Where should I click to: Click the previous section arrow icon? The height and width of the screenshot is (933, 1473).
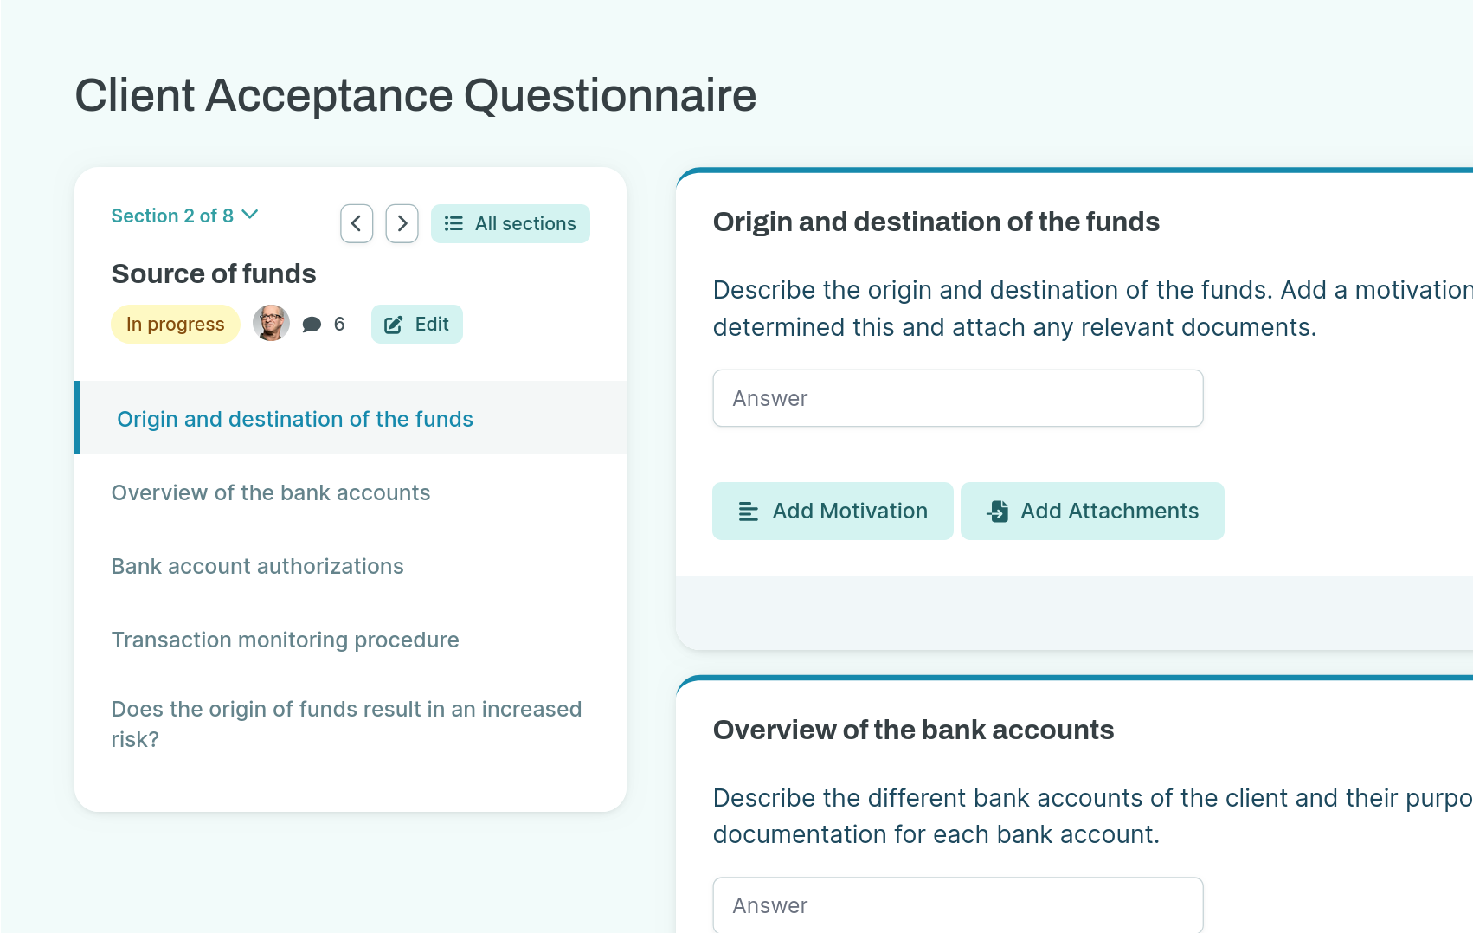point(356,223)
